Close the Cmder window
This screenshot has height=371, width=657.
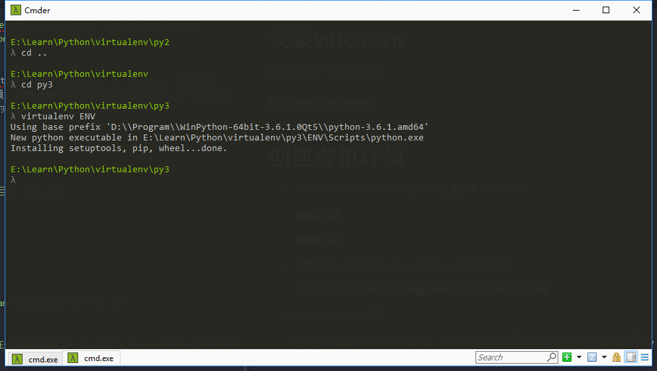coord(636,10)
